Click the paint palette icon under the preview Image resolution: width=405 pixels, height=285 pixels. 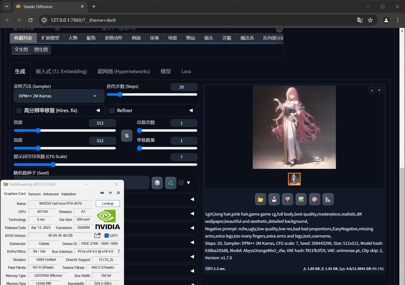315,199
